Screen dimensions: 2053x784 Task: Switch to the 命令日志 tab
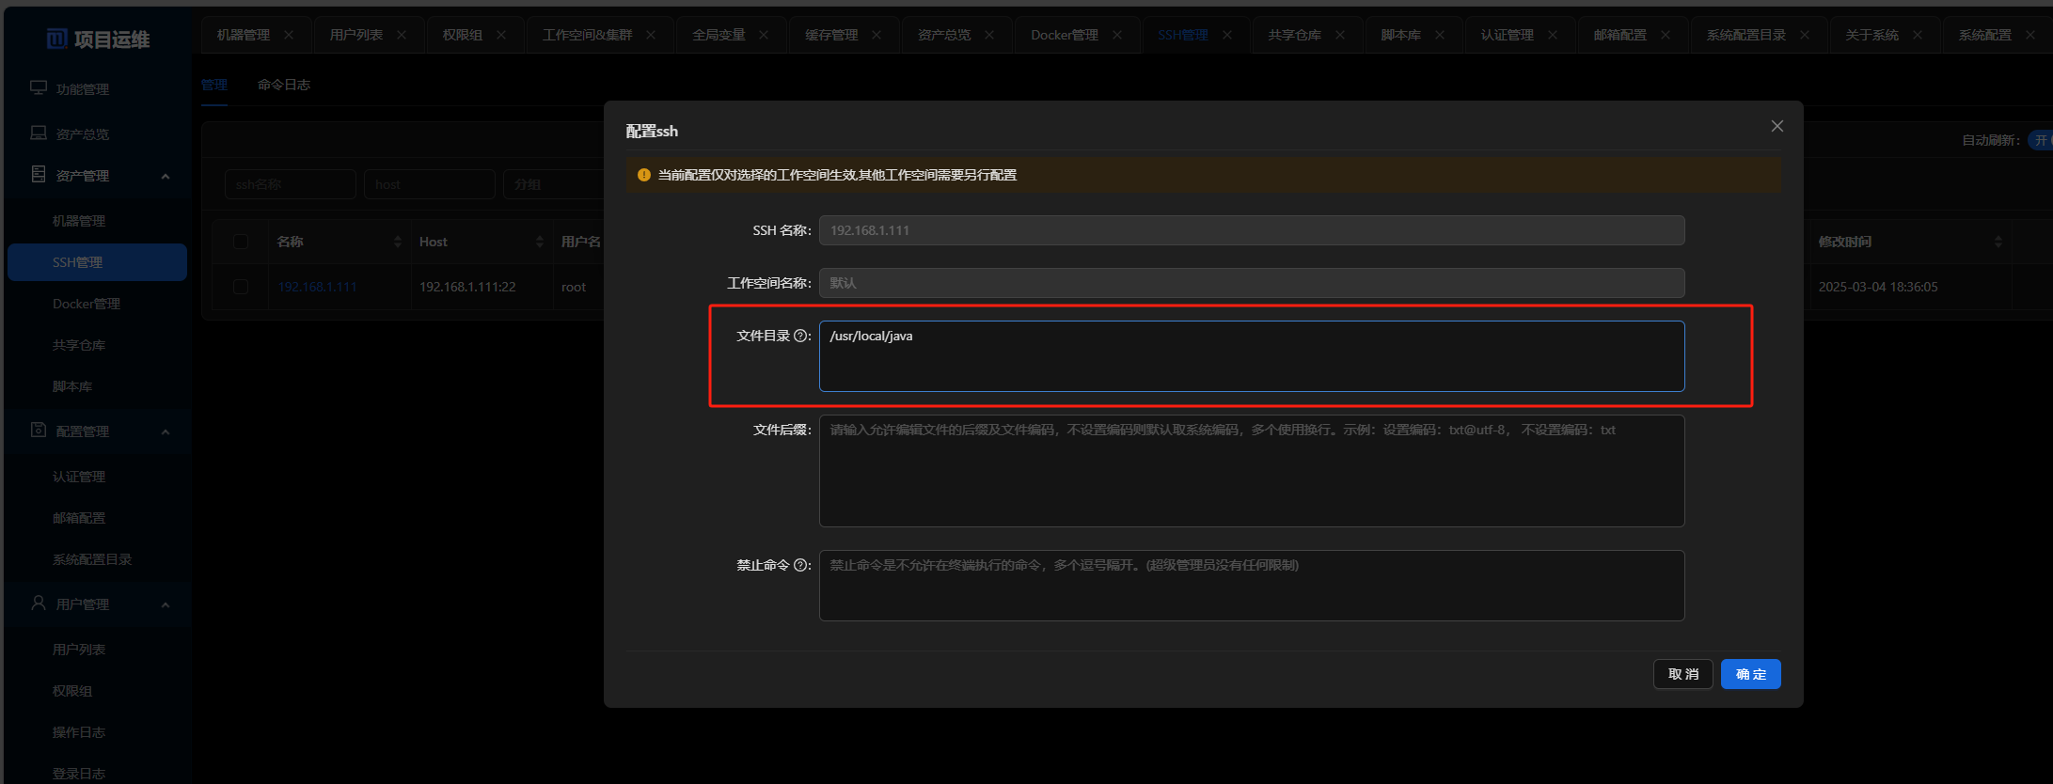[283, 85]
